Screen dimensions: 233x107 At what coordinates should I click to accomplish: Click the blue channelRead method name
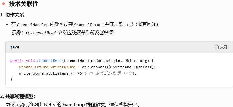pyautogui.click(x=49, y=61)
